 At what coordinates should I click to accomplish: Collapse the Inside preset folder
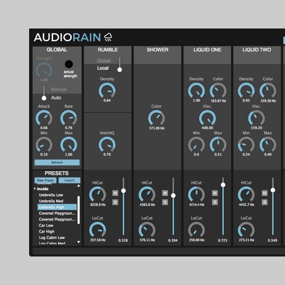point(35,189)
